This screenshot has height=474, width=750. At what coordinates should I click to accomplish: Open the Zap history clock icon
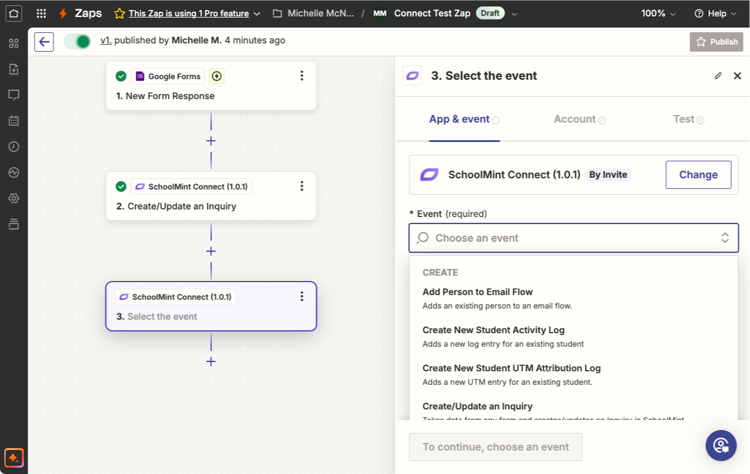pyautogui.click(x=14, y=147)
